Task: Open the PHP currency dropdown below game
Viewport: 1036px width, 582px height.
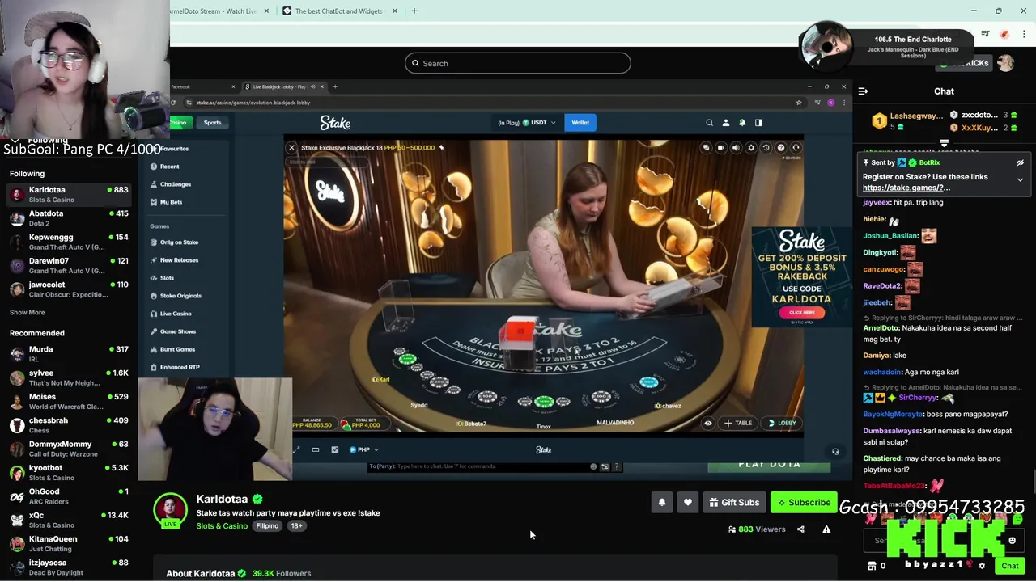Action: [363, 450]
